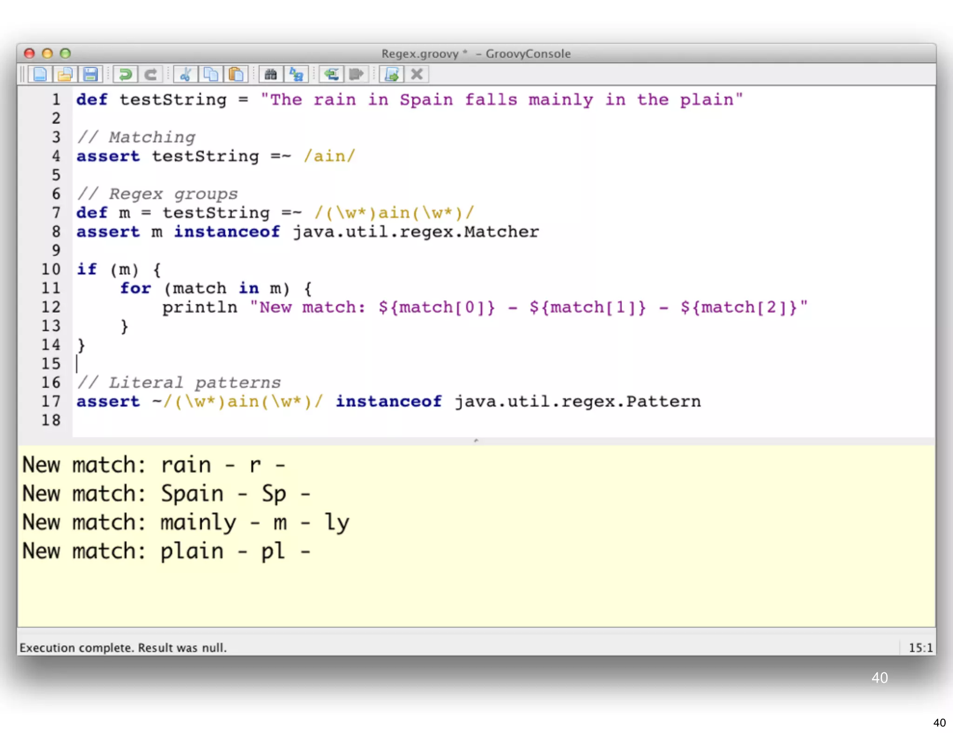Screen dimensions: 953x733
Task: Cut selection with scissors icon
Action: pyautogui.click(x=186, y=74)
